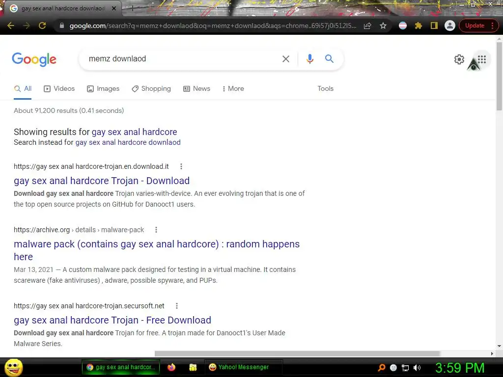Viewport: 503px width, 377px height.
Task: Open the smiley face start button
Action: [x=13, y=368]
